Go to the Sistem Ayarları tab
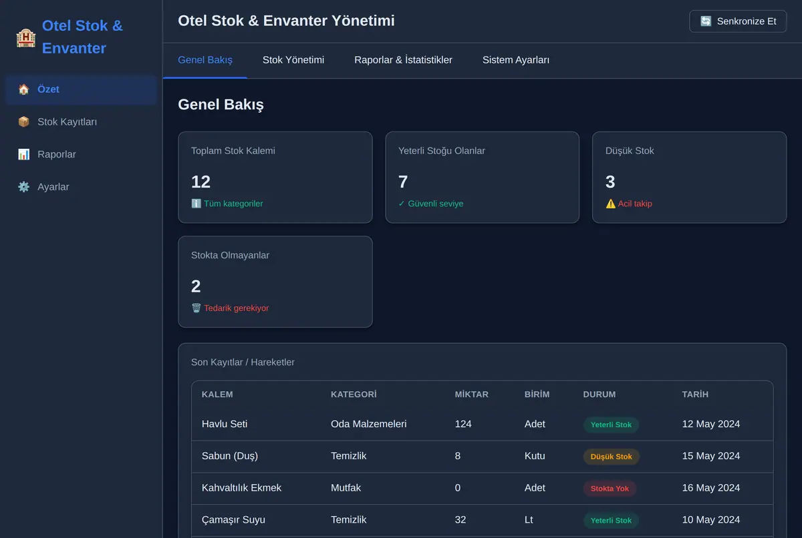This screenshot has height=538, width=802. pyautogui.click(x=516, y=60)
